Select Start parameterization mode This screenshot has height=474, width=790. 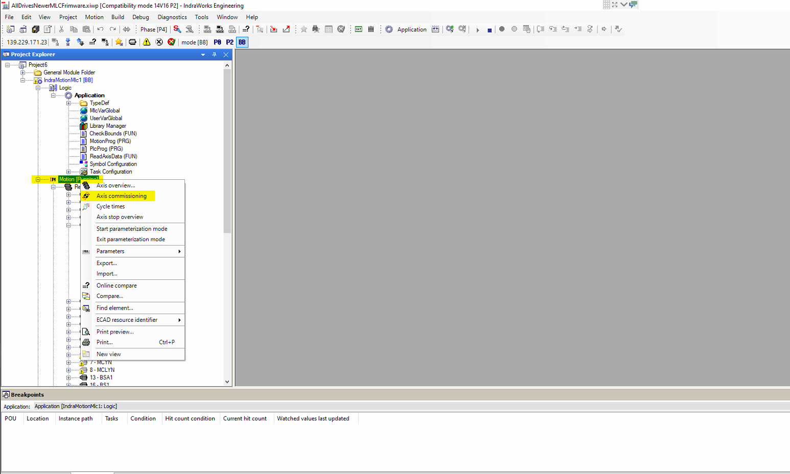(x=132, y=229)
